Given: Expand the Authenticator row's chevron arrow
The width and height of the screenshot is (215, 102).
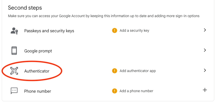Looking at the screenshot, I should pos(205,70).
